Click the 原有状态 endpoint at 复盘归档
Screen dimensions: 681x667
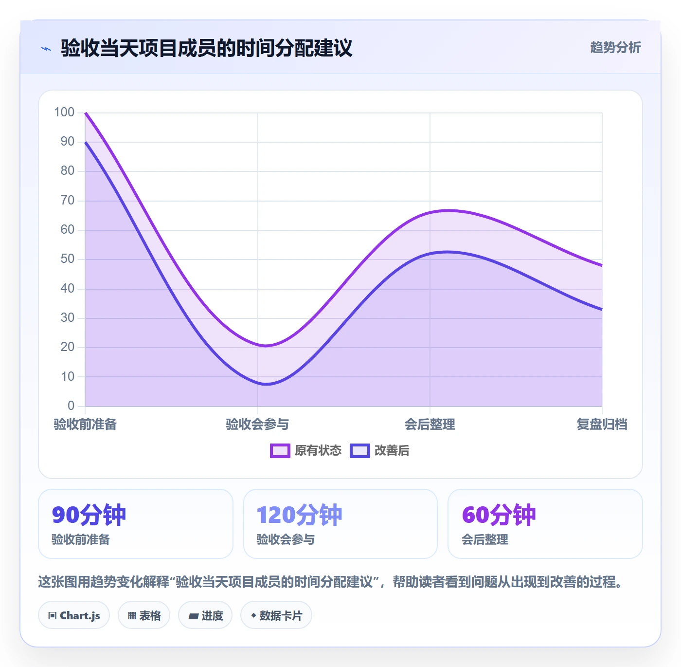602,265
